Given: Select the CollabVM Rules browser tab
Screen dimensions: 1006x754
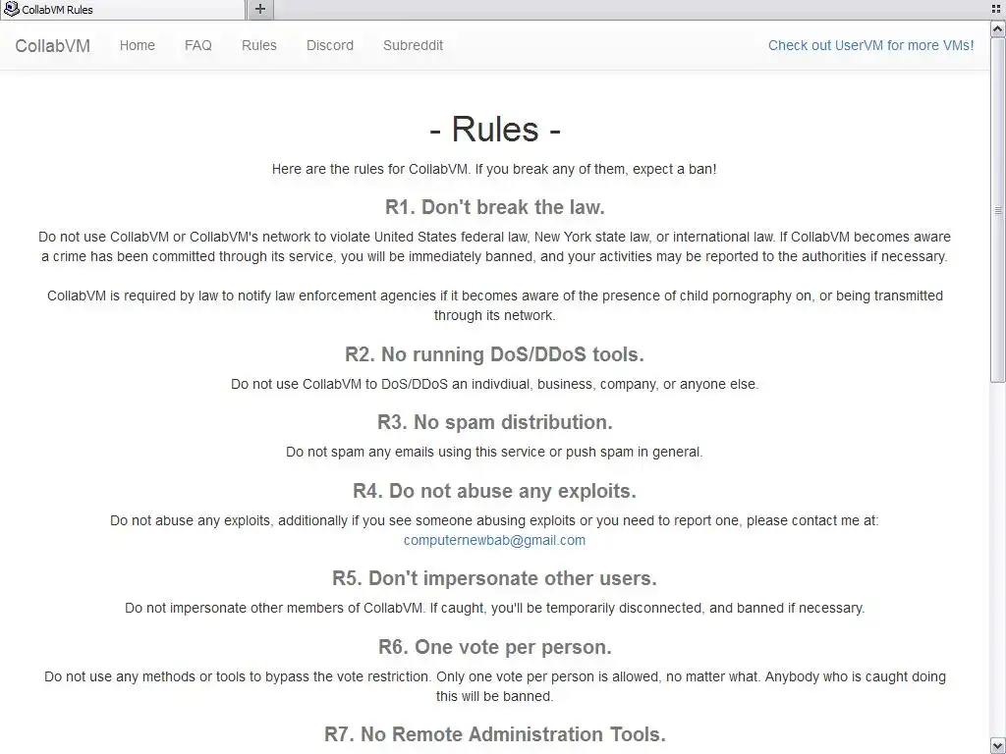Looking at the screenshot, I should click(123, 10).
